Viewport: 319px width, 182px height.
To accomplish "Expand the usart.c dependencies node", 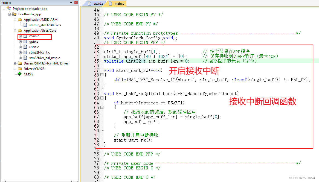I will pyautogui.click(x=20, y=47).
